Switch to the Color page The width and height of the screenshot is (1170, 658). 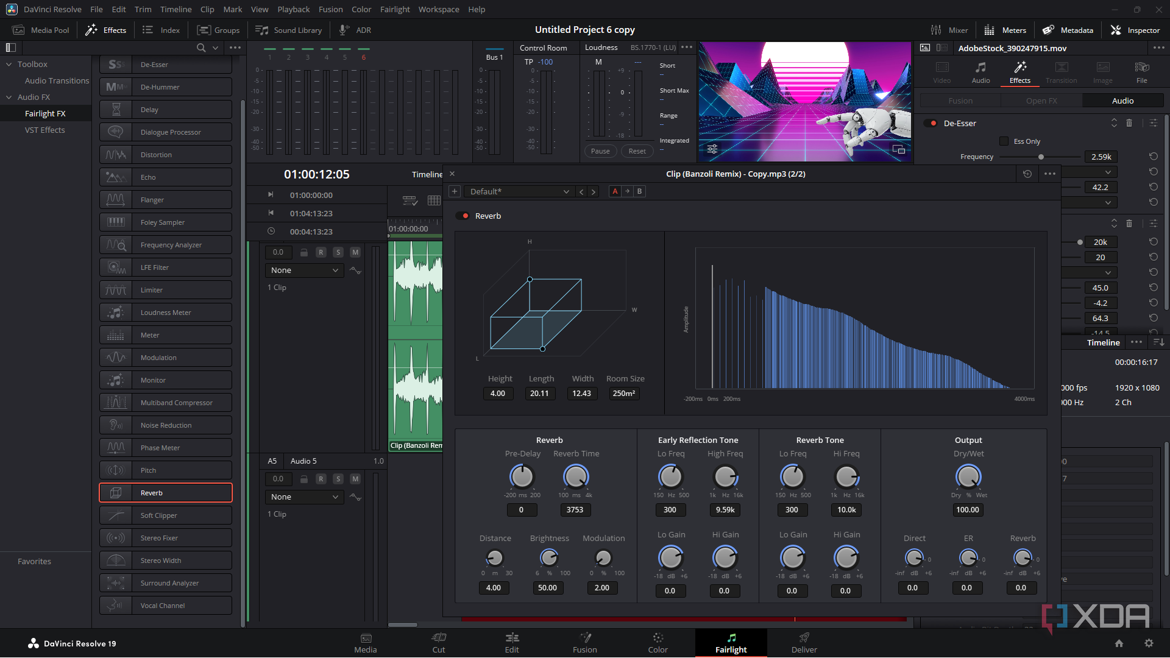point(658,643)
